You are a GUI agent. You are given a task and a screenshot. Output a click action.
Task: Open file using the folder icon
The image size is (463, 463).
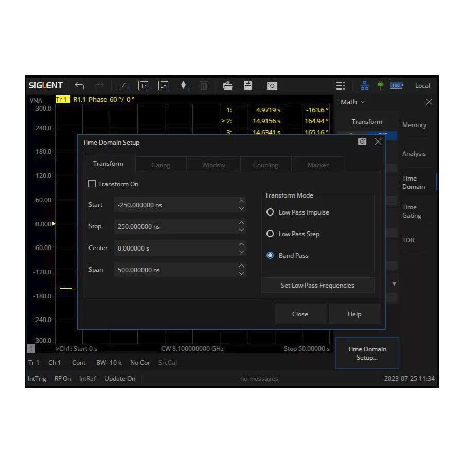point(227,86)
